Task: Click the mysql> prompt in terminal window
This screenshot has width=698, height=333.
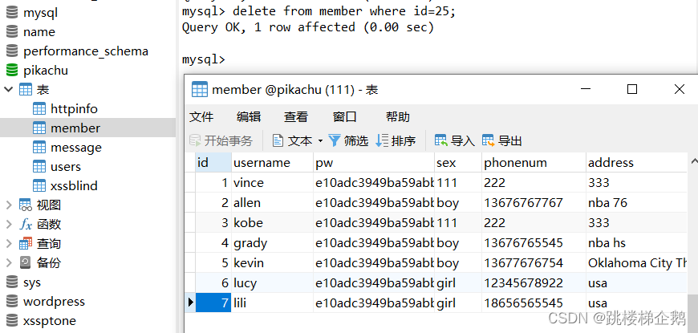Action: (204, 59)
